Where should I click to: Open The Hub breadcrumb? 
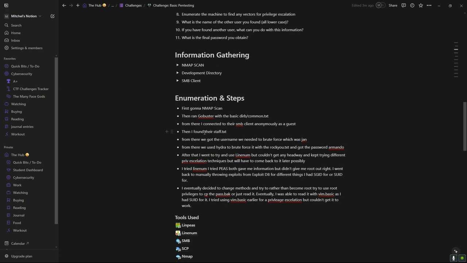point(94,5)
